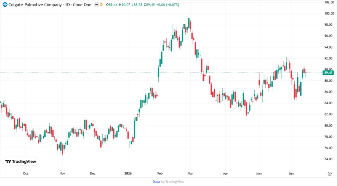Select the open value O89.44
This screenshot has width=337, height=186.
tap(112, 4)
